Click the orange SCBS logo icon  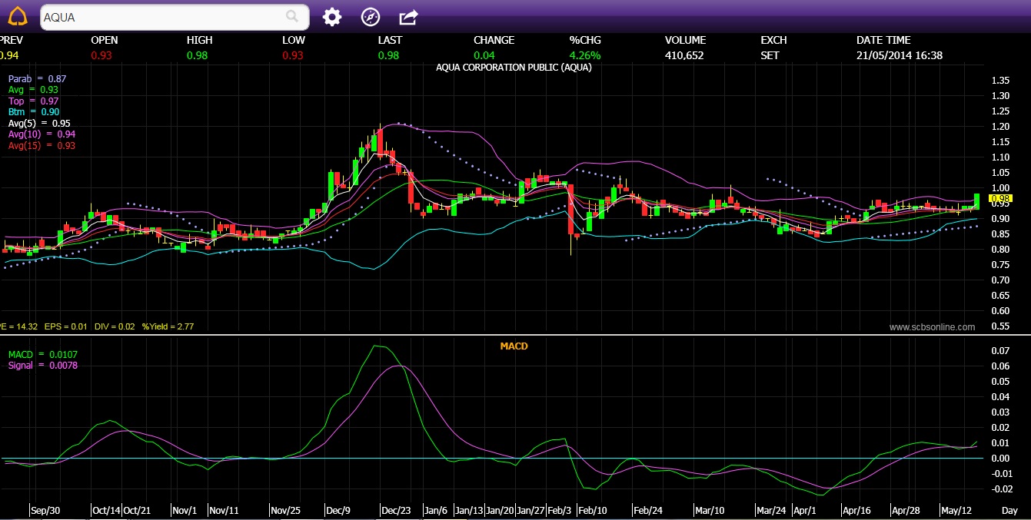pyautogui.click(x=17, y=16)
